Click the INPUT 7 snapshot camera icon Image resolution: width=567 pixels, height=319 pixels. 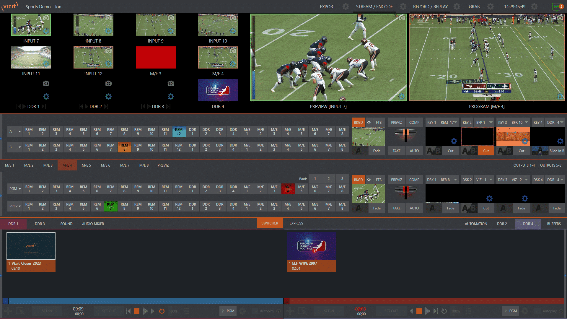click(46, 18)
